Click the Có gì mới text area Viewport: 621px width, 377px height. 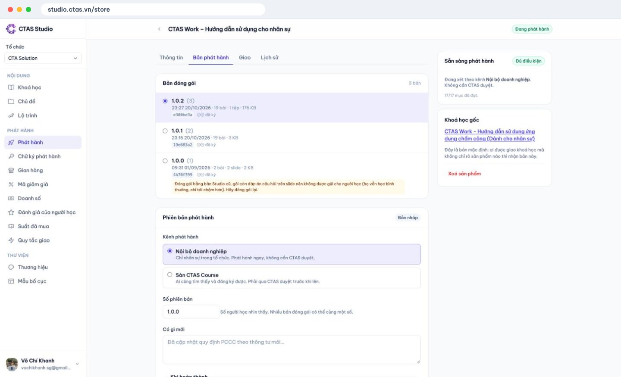click(292, 349)
